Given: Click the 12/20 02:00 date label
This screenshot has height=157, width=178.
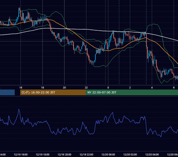Looking at the screenshot, I should (x=130, y=154).
